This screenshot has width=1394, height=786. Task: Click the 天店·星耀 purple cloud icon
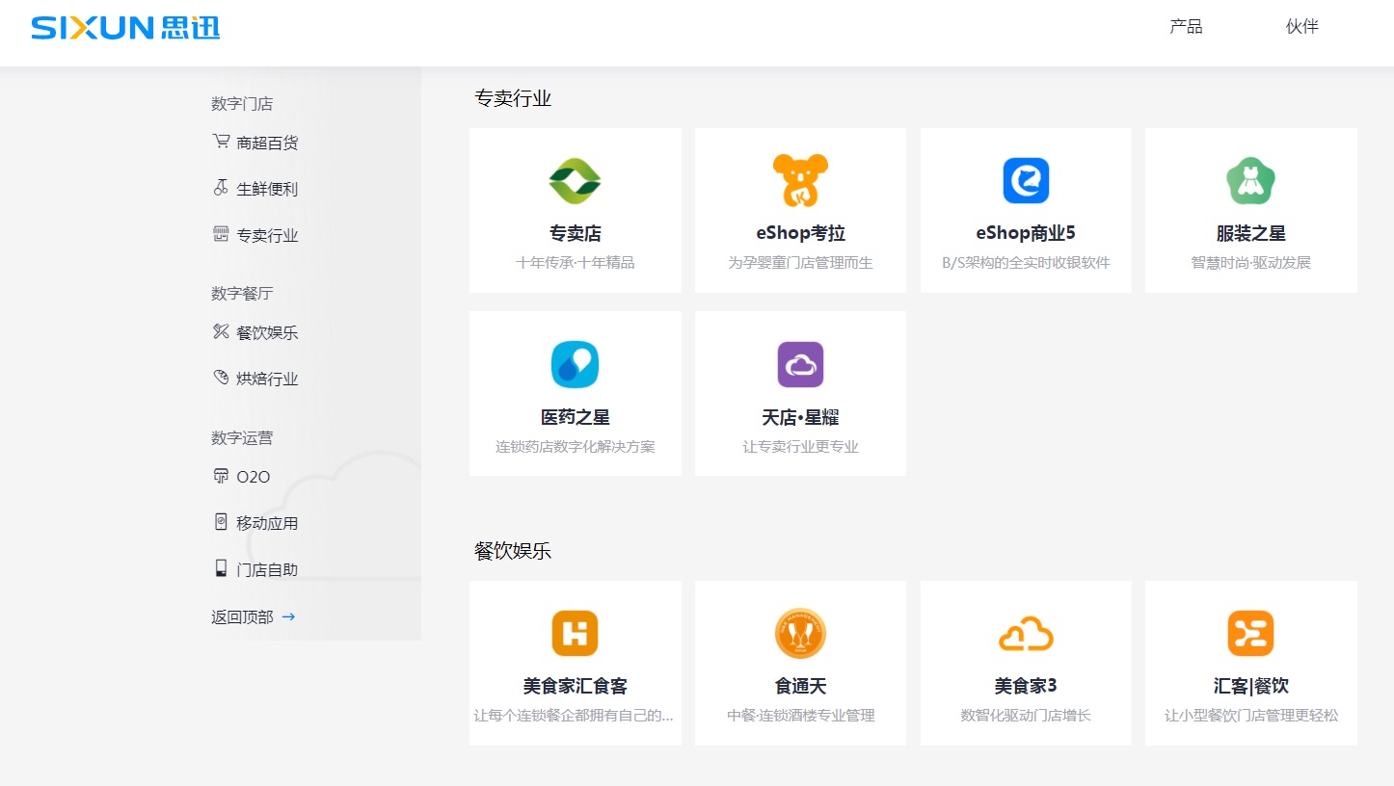pyautogui.click(x=800, y=364)
